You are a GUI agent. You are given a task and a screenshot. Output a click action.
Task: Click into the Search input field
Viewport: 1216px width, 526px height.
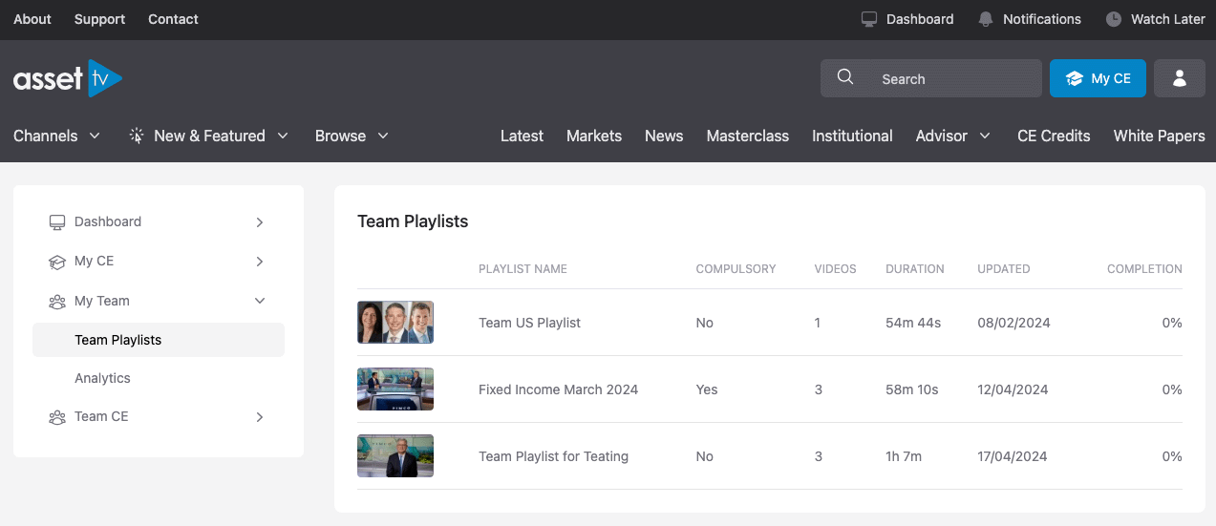[x=946, y=79]
